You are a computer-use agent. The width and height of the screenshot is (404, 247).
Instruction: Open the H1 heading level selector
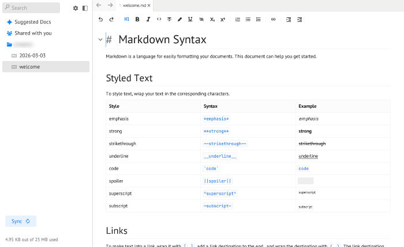click(x=127, y=19)
